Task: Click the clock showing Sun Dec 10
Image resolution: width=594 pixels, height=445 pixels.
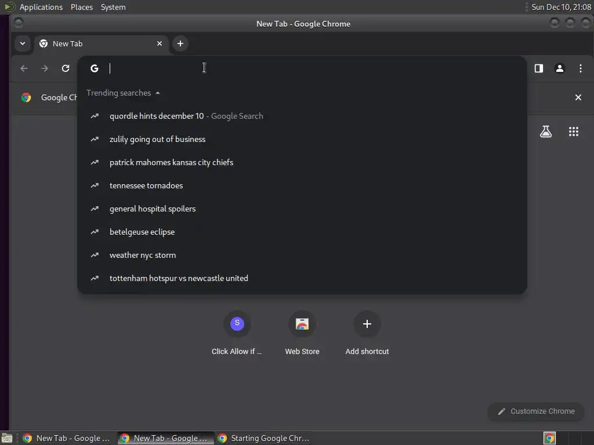Action: point(561,7)
